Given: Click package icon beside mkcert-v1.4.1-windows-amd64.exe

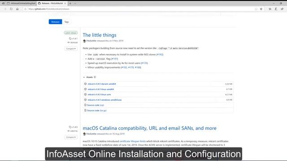Looking at the screenshot, I should 85,100.
